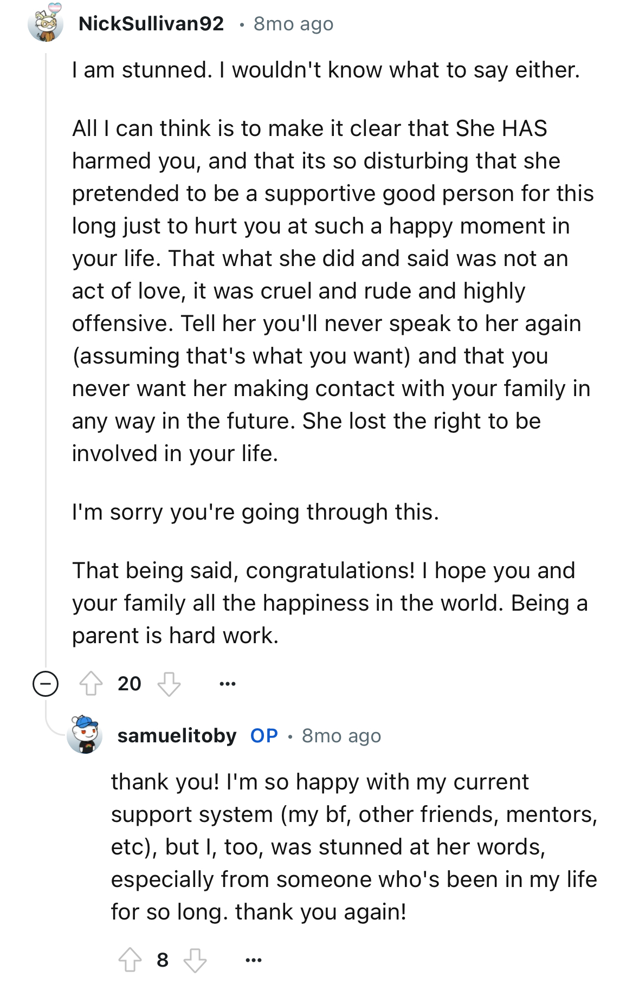
Task: Upvote NickSullivan92's comment
Action: 91,683
